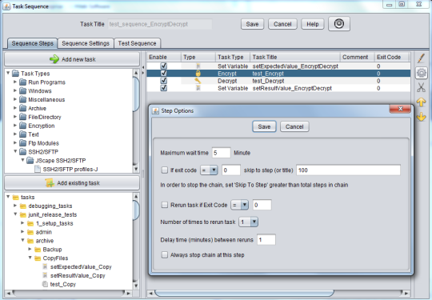Click the SSH2/SFTP profiles-J file icon
The width and height of the screenshot is (432, 300).
38,169
